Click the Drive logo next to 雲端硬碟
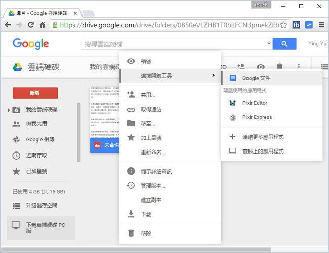The width and height of the screenshot is (329, 253). tap(17, 67)
